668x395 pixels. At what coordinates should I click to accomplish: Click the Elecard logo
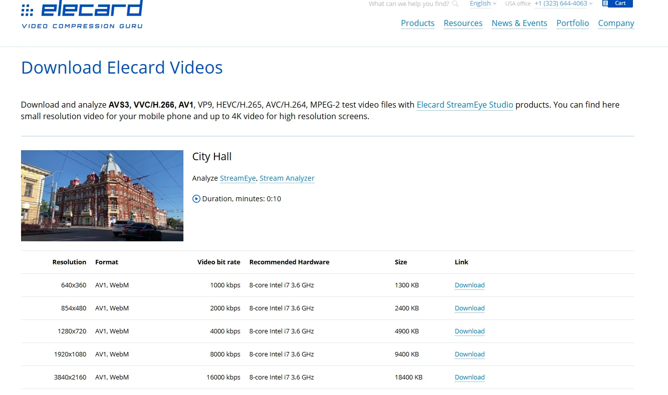click(82, 15)
